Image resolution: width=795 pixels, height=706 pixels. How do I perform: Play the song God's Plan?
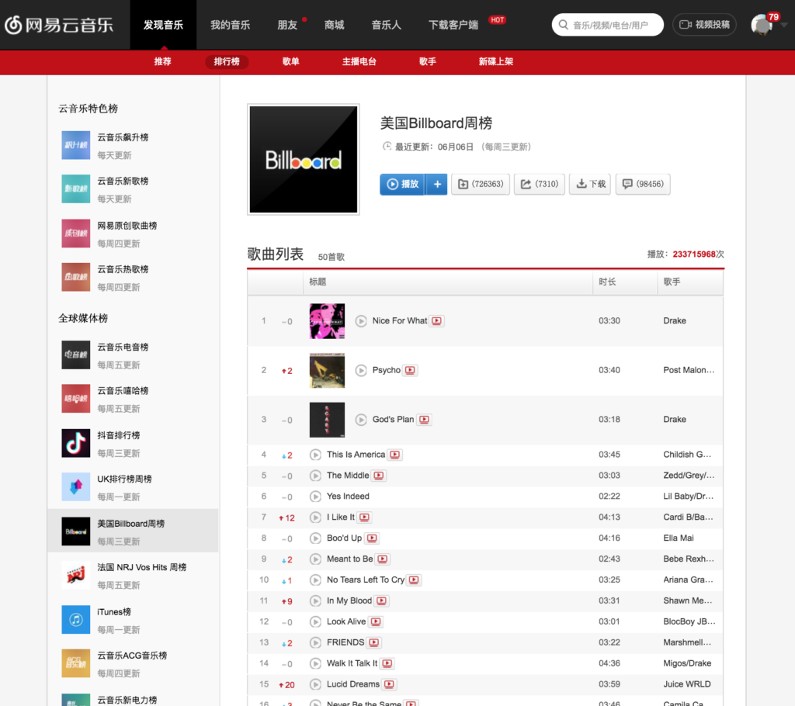pyautogui.click(x=360, y=420)
